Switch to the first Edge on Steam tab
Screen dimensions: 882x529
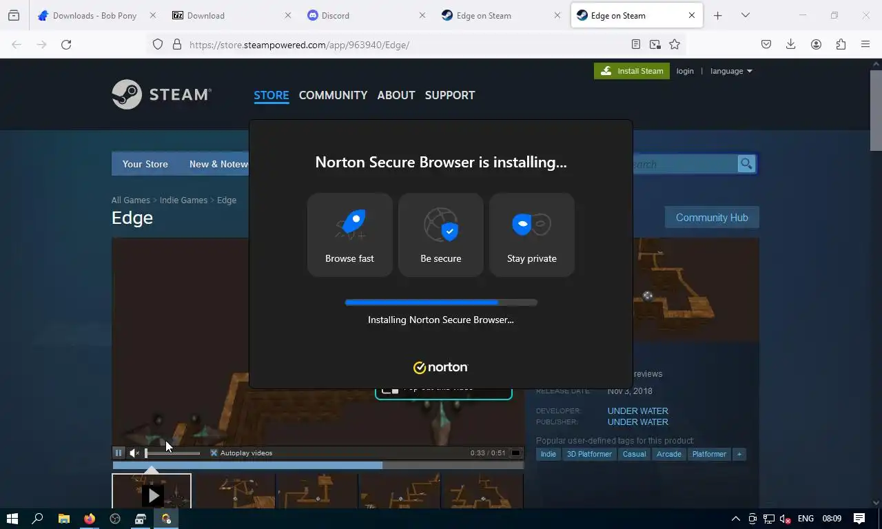coord(501,15)
